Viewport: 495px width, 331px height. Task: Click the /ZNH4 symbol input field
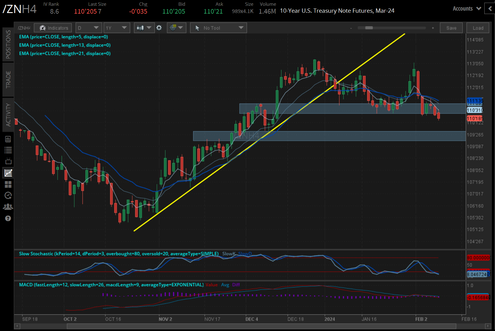[24, 28]
